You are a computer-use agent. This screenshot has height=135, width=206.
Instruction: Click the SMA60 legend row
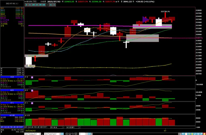(x=12, y=14)
